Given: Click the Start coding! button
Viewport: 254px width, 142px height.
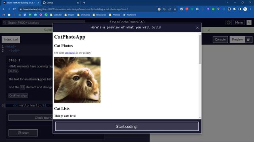Looking at the screenshot, I should coord(127,126).
